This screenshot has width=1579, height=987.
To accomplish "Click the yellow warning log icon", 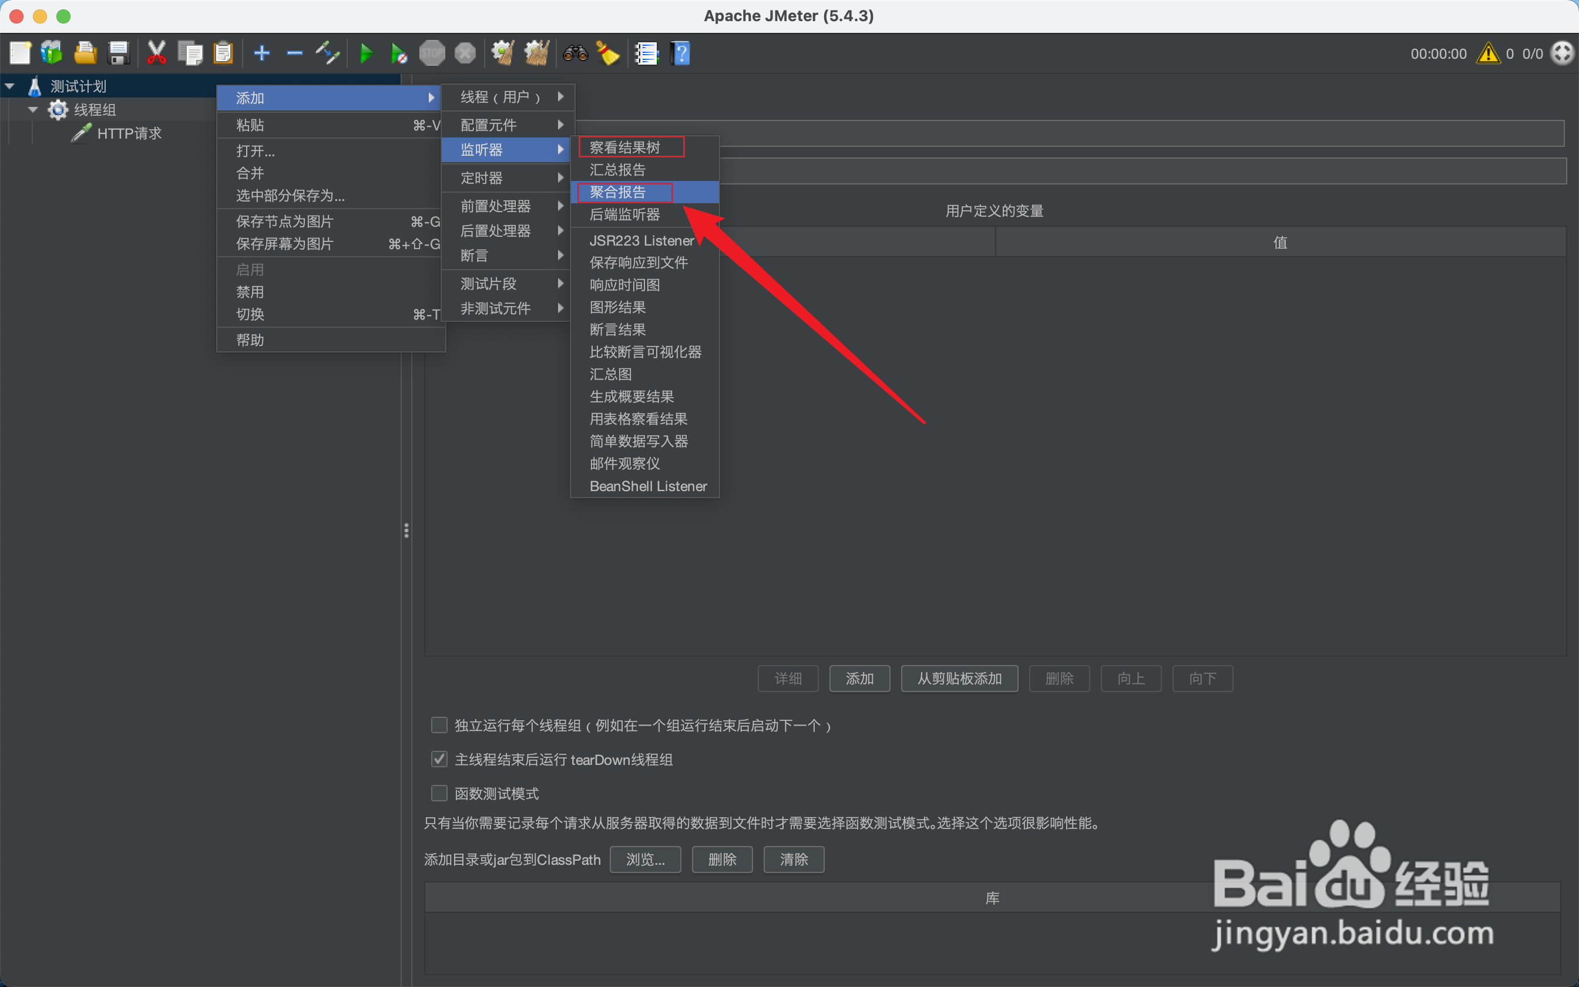I will point(1489,53).
